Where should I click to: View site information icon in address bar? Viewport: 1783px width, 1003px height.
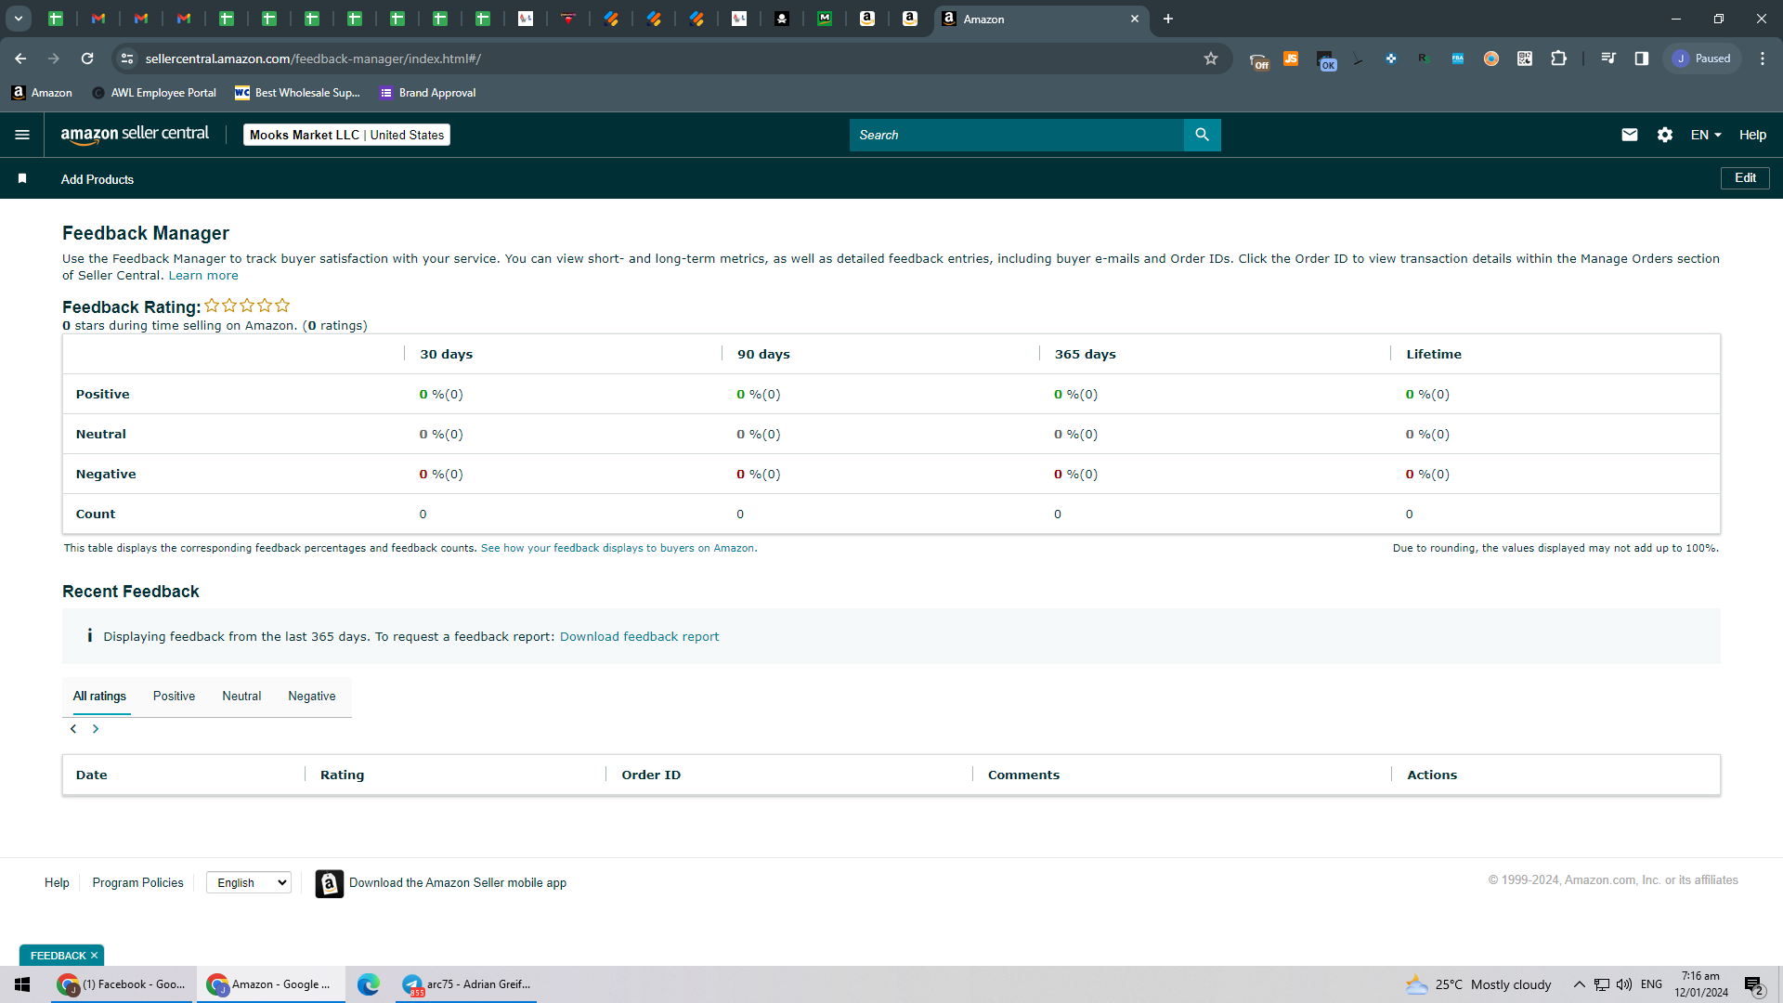click(127, 59)
